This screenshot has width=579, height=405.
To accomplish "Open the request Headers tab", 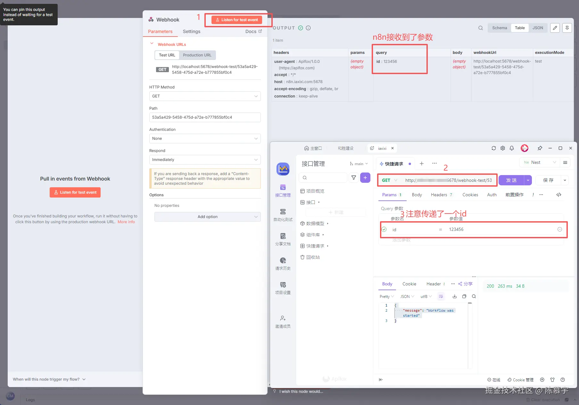I will point(441,195).
